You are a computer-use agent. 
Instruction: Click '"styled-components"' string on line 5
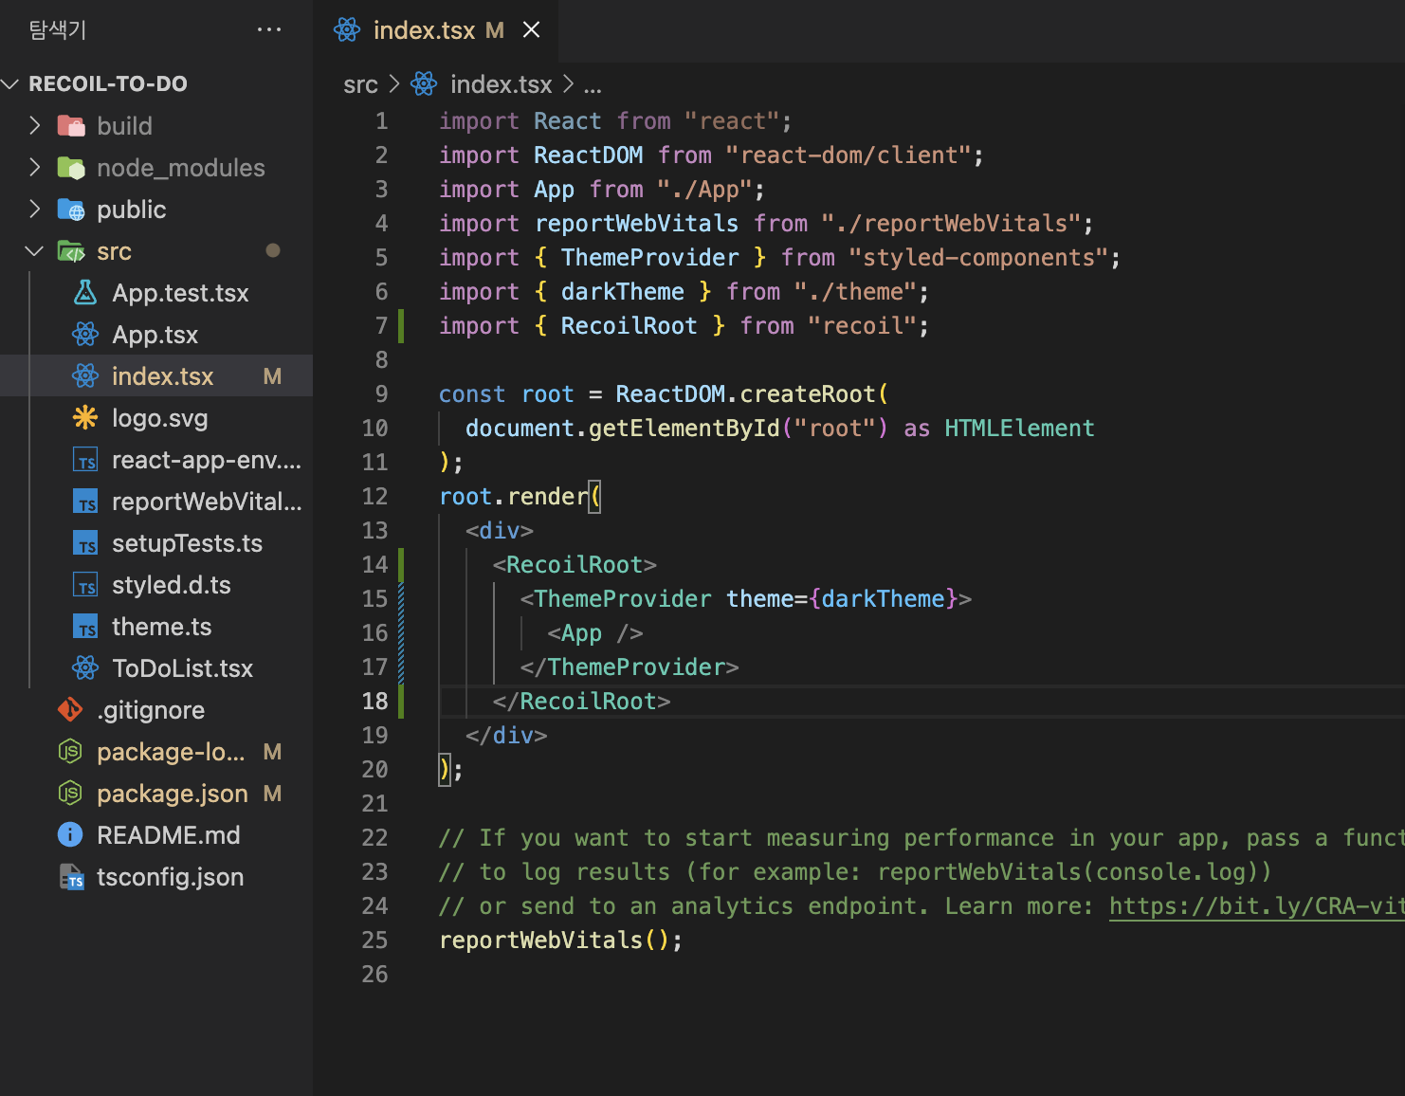(978, 258)
